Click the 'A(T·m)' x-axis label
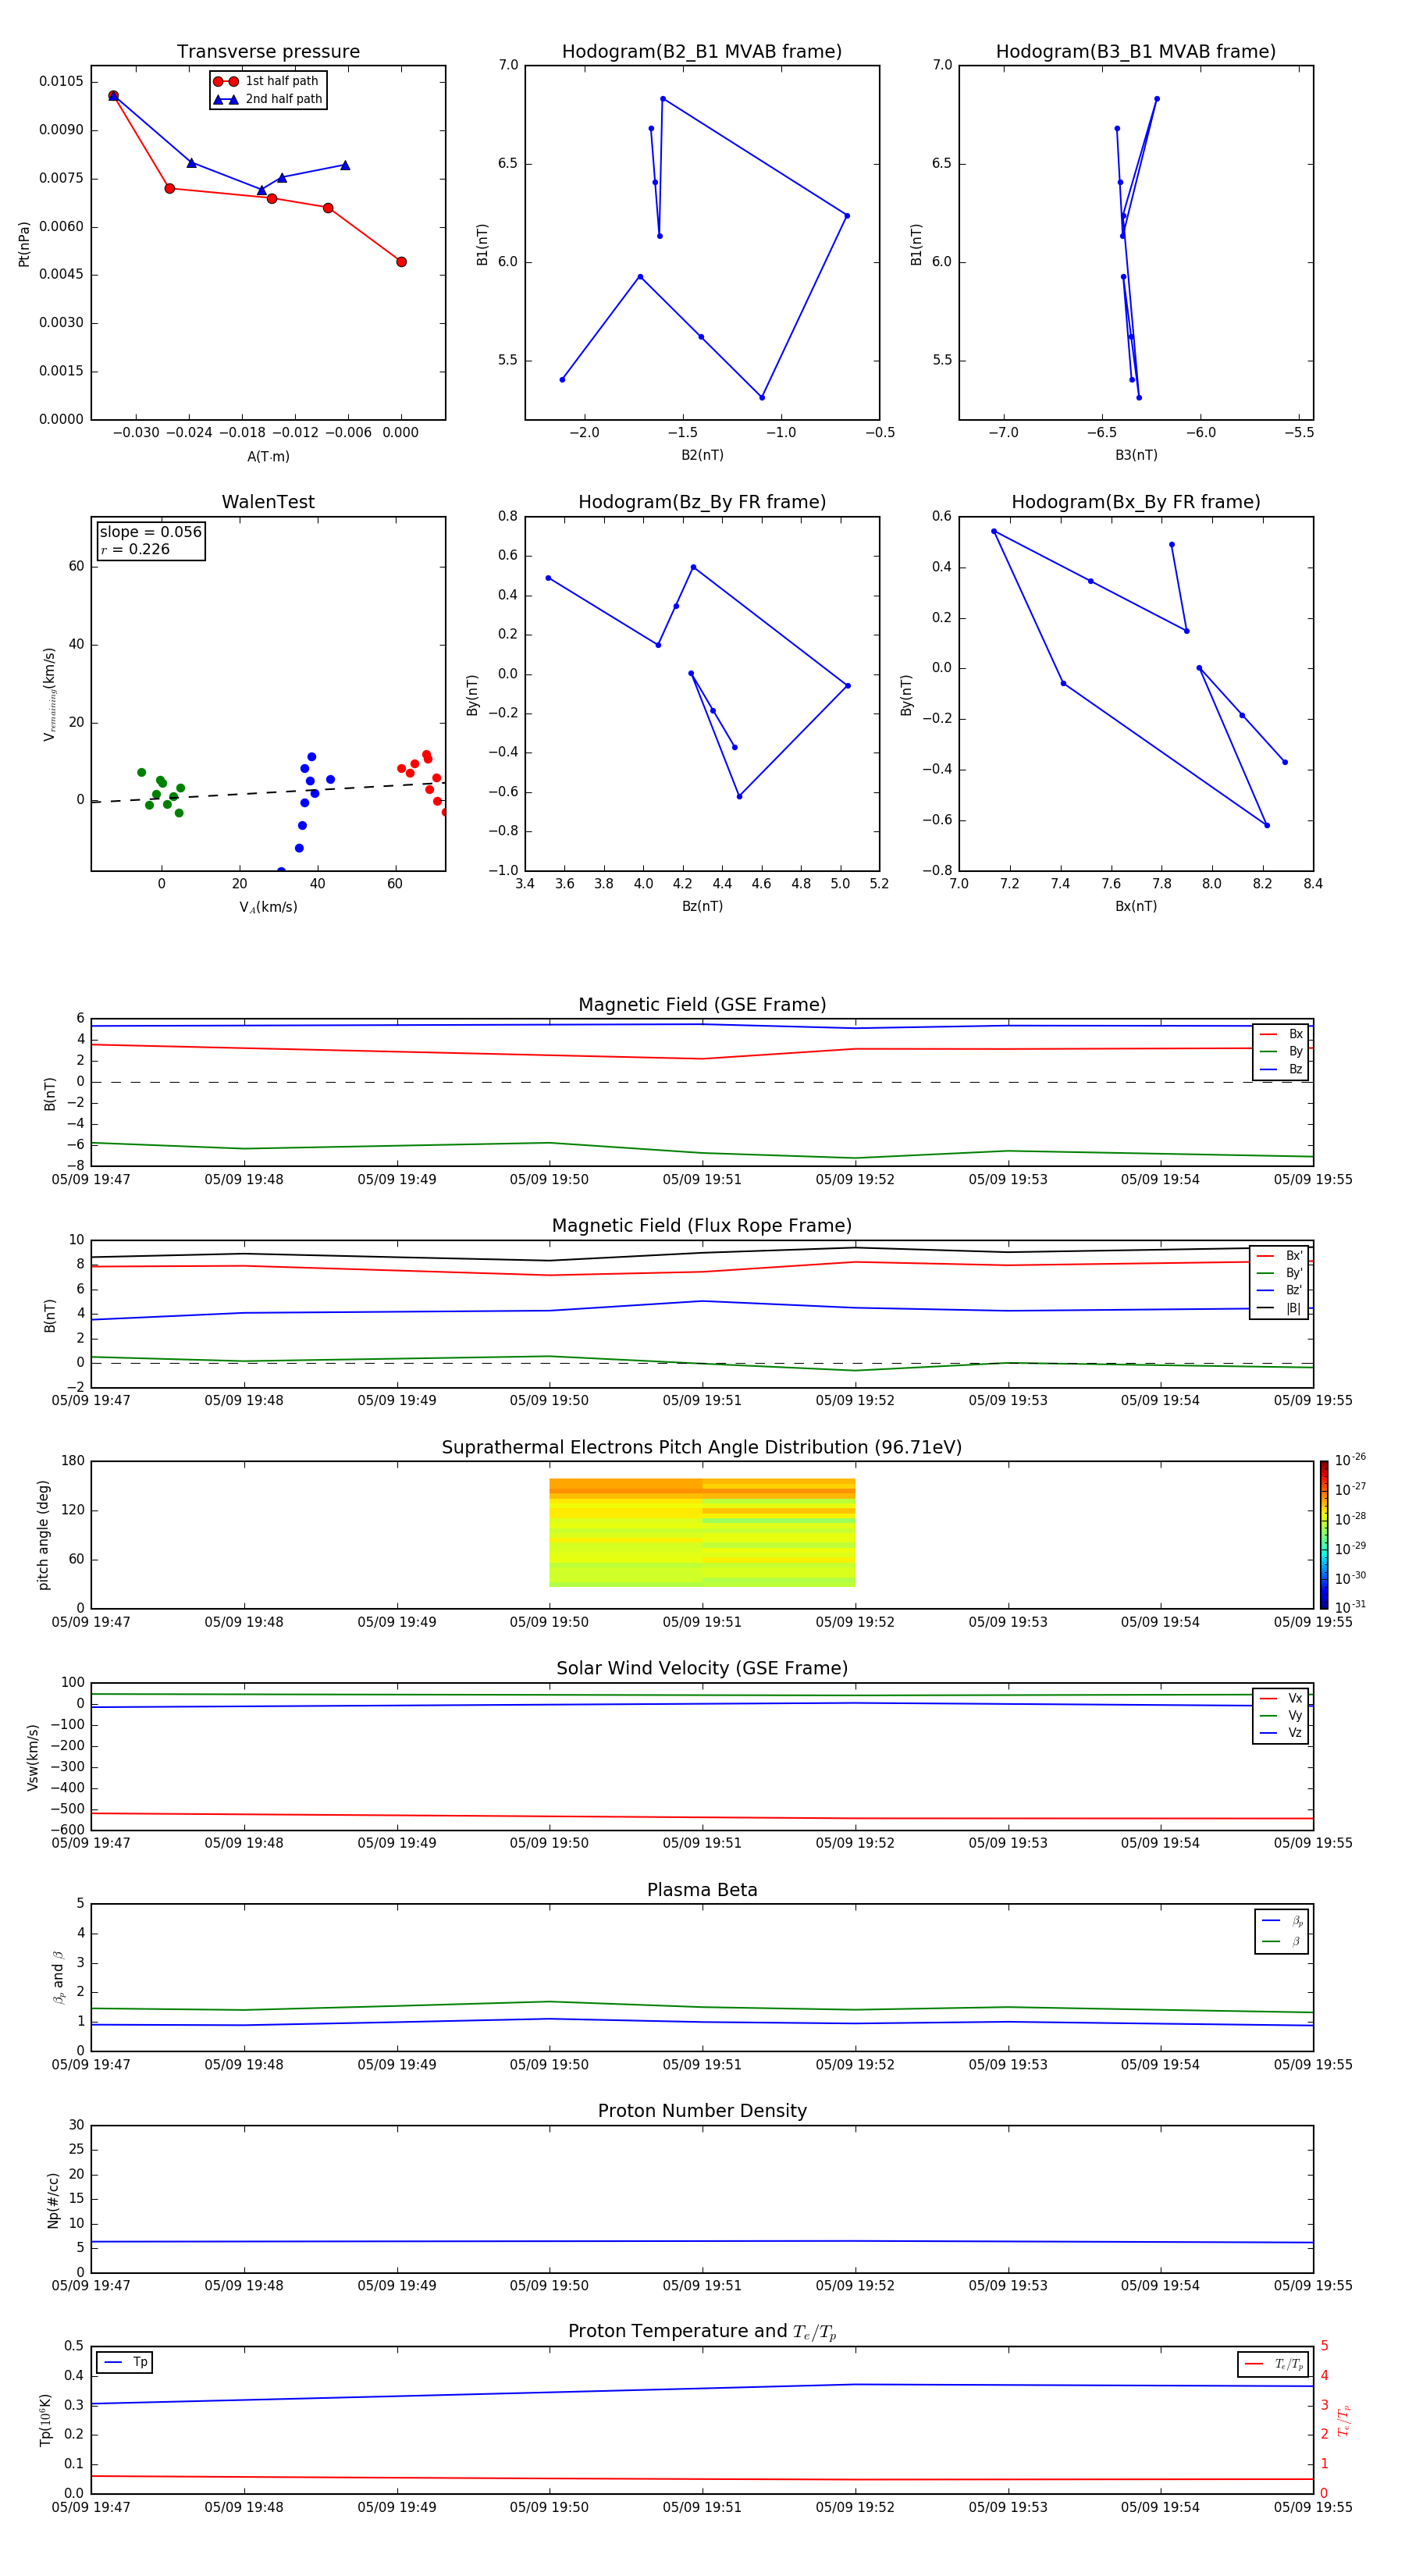The height and width of the screenshot is (2576, 1405). tap(268, 457)
